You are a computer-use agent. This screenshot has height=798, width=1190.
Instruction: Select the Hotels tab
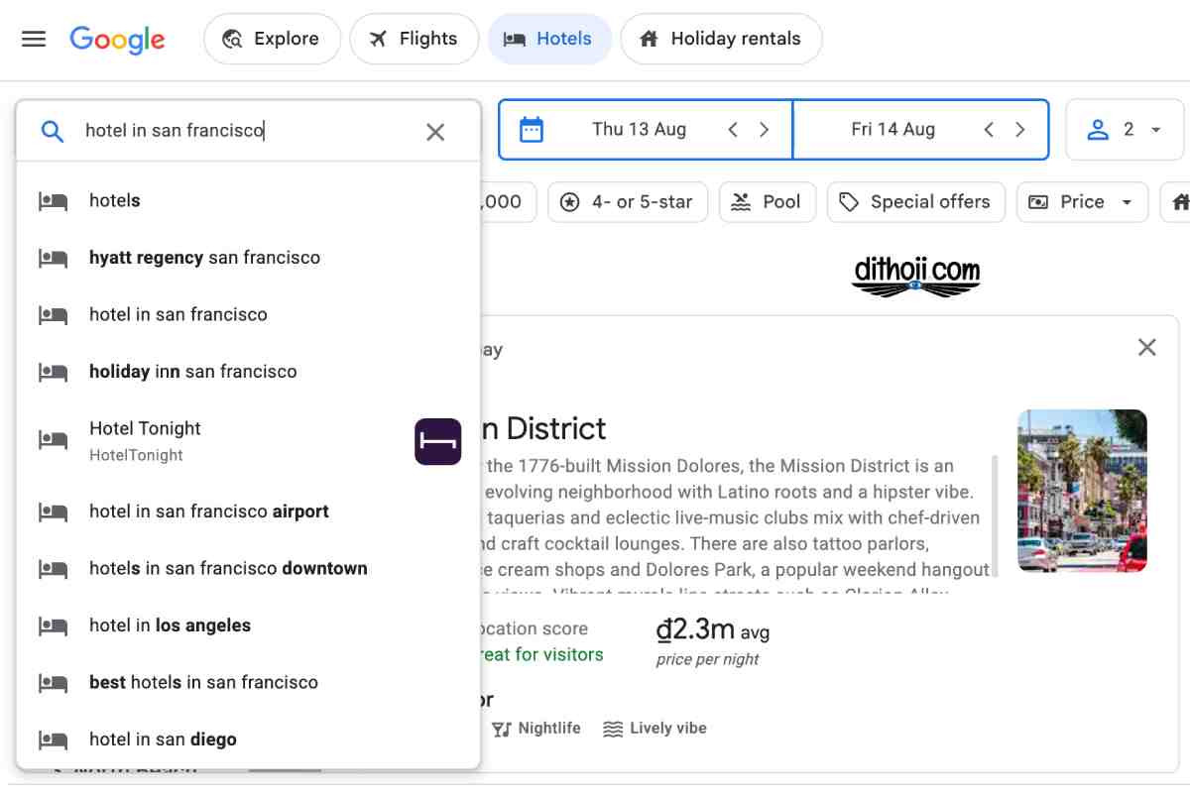coord(548,39)
